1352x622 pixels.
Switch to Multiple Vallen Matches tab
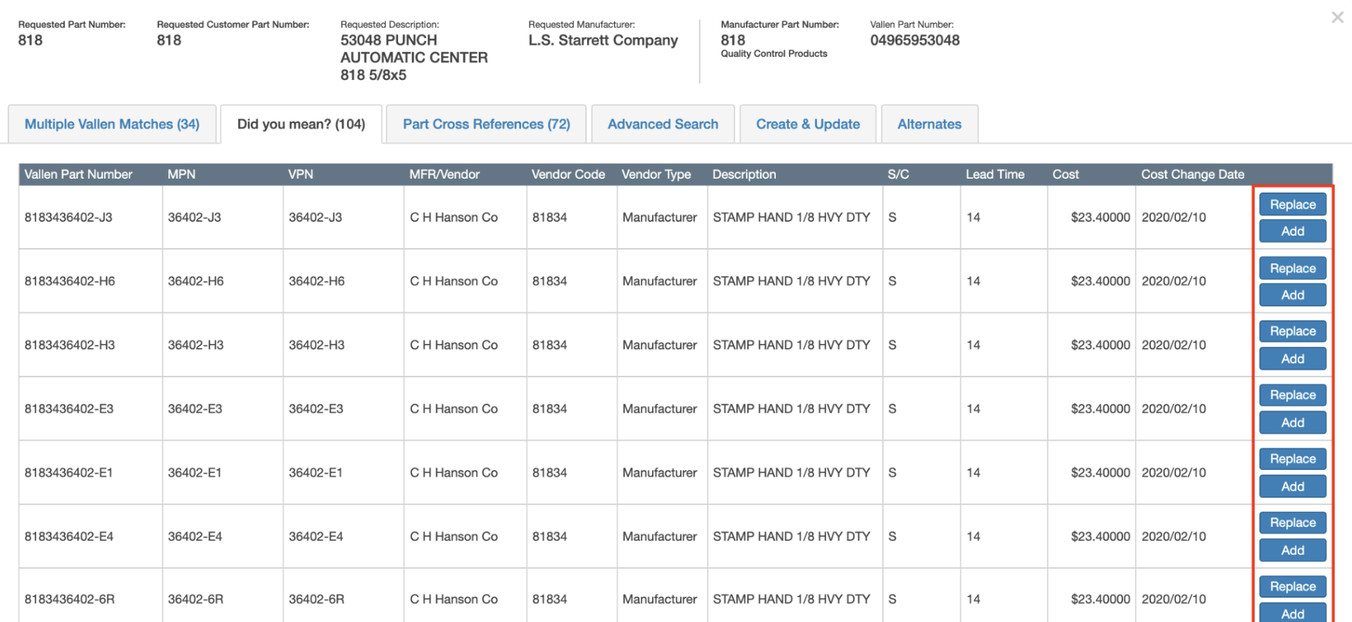point(112,124)
